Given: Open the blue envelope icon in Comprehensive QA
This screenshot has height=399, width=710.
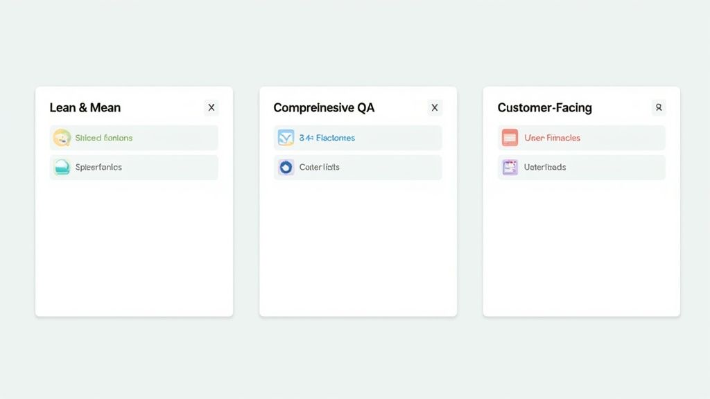Looking at the screenshot, I should pos(285,138).
